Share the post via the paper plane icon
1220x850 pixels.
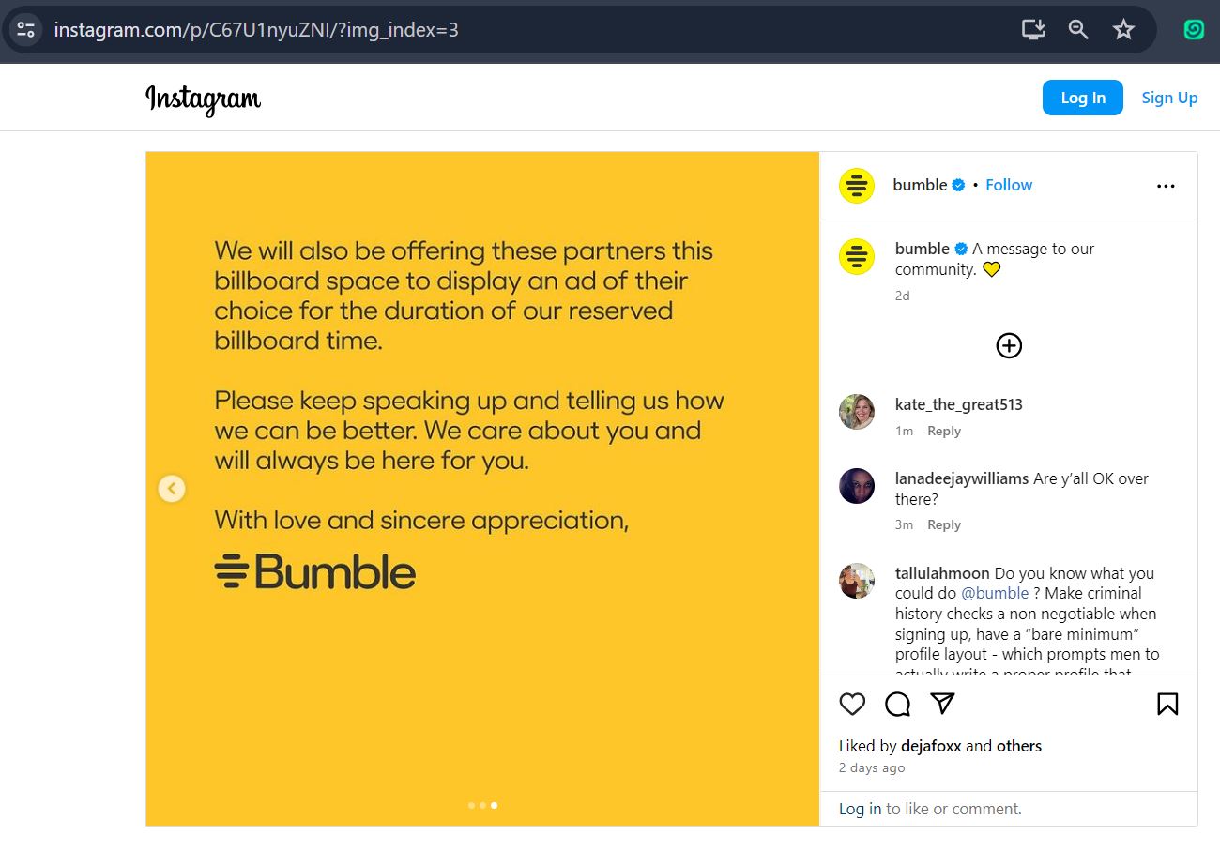[942, 704]
